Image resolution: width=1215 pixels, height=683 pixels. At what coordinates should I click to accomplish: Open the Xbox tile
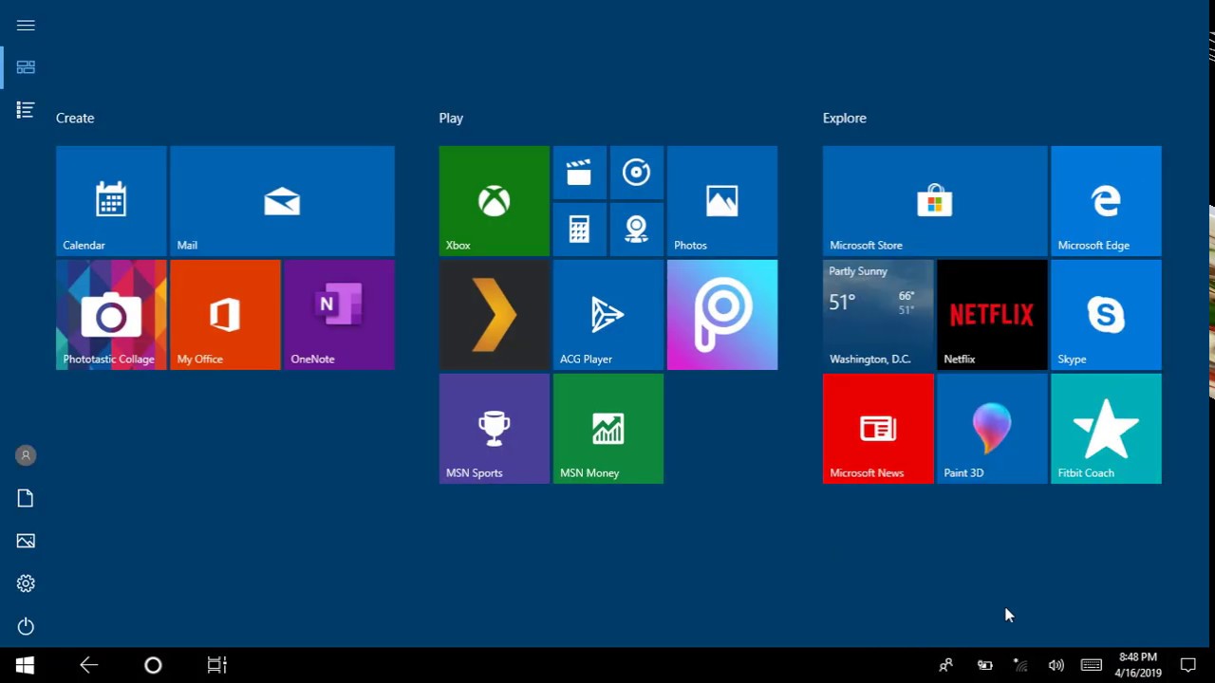click(x=495, y=201)
